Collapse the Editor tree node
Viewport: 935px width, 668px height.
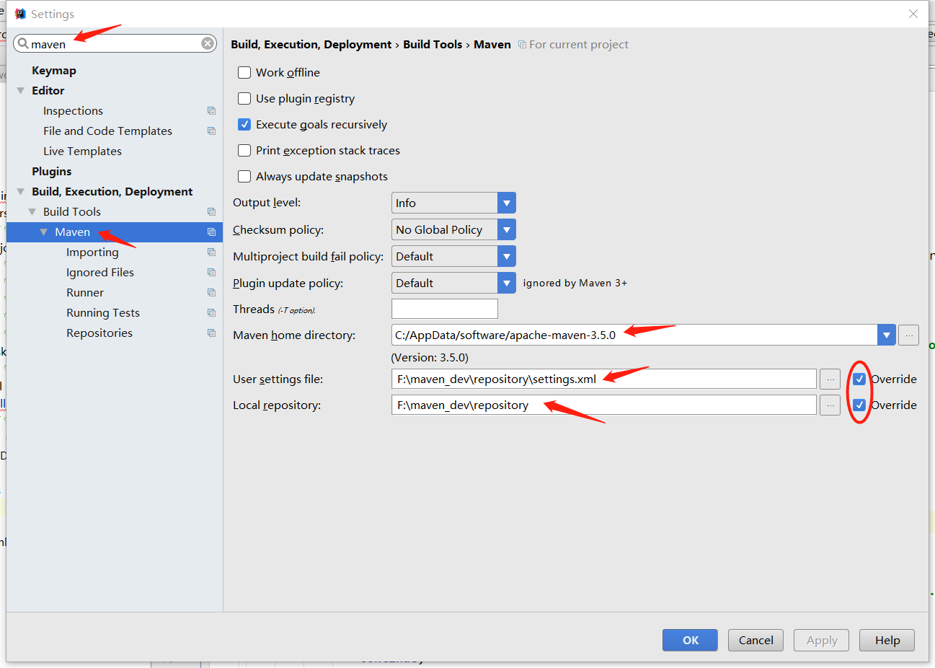point(20,90)
